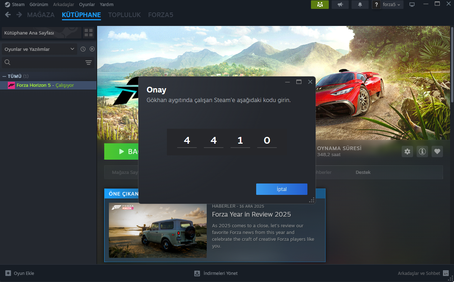454x282 pixels.
Task: Close the Onay dialog
Action: tap(310, 82)
